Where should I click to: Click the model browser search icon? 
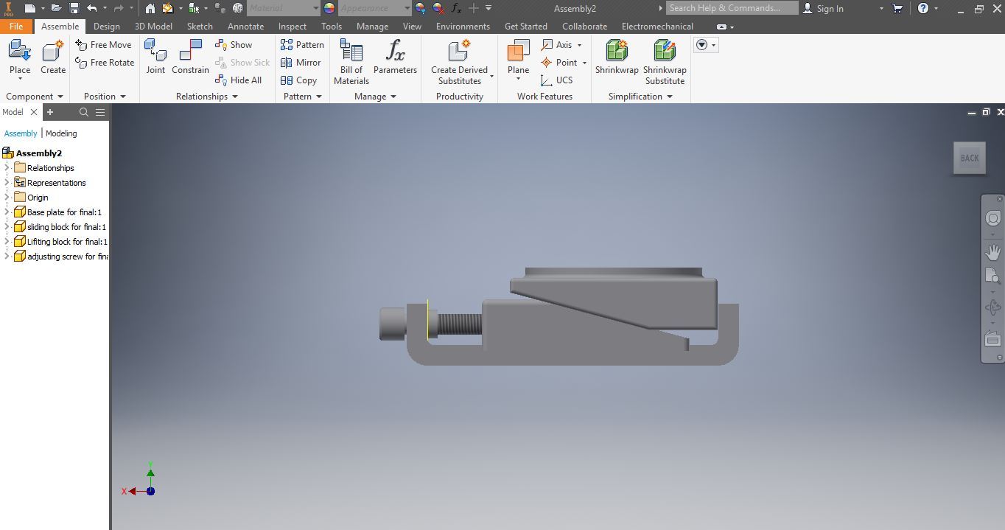click(x=84, y=112)
